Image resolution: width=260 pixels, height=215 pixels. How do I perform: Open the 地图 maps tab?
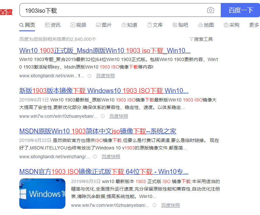[206, 25]
